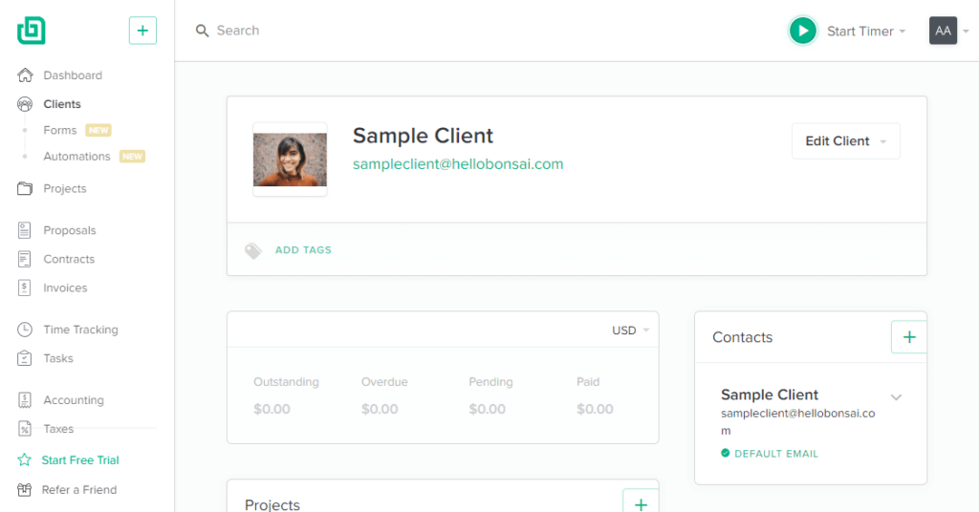Click the Bonsai logo icon

(x=32, y=31)
